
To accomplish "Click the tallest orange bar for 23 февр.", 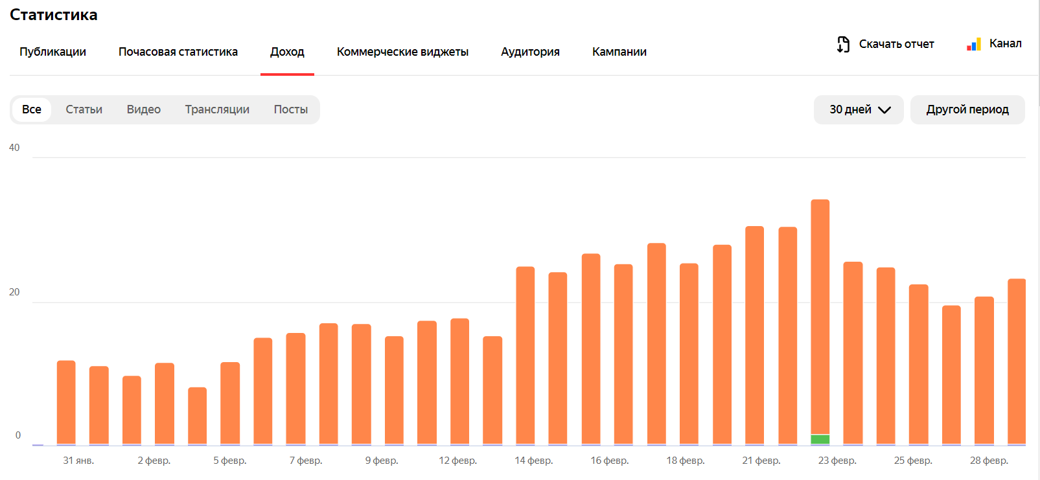I will coord(820,317).
